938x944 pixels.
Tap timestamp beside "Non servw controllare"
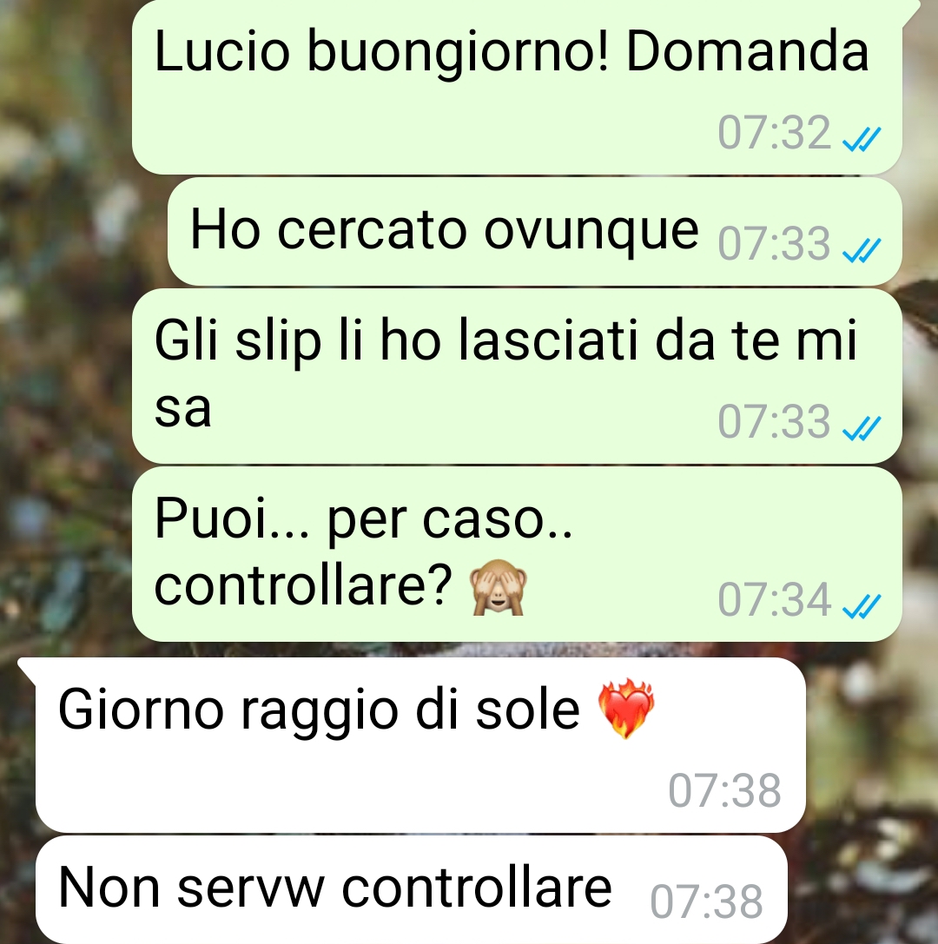707,901
